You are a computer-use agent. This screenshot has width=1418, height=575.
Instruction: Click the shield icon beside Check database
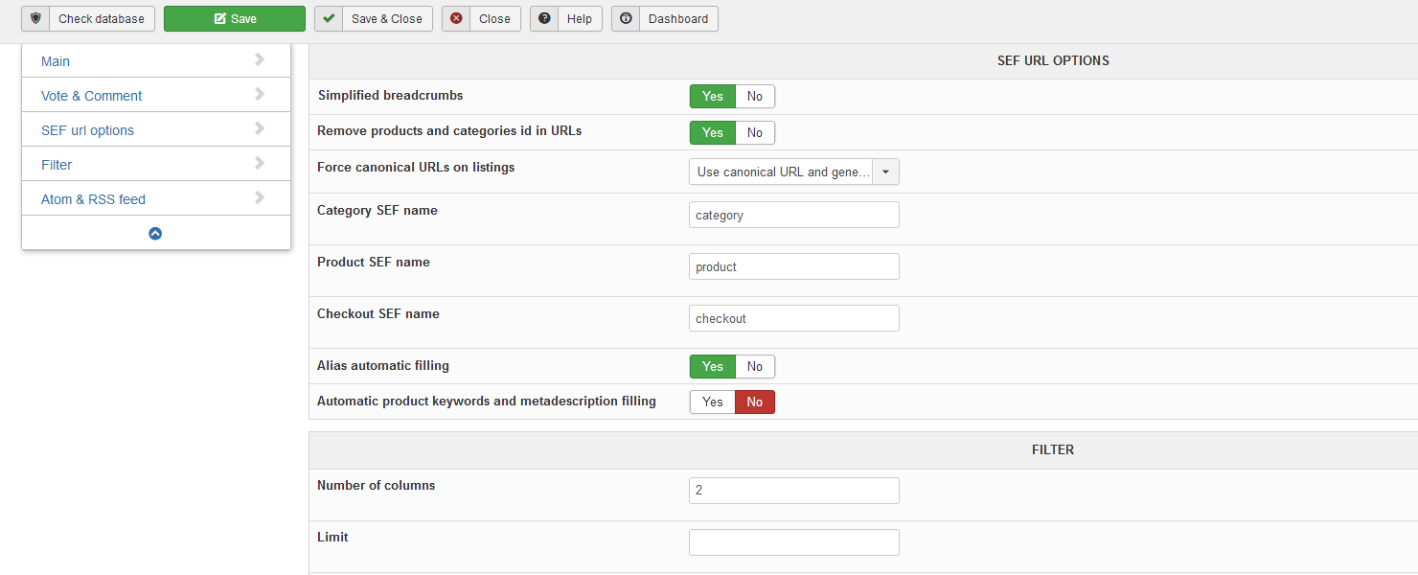click(x=36, y=19)
